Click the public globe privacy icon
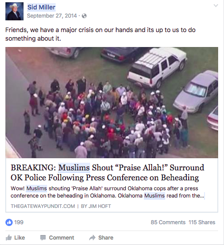The image size is (224, 245). point(84,16)
